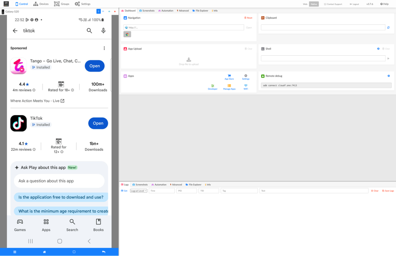This screenshot has width=396, height=256.
Task: Click the back arrow in blue device bar
Action: (x=104, y=252)
